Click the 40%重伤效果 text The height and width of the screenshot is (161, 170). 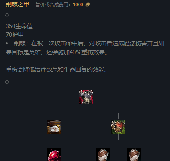point(87,52)
